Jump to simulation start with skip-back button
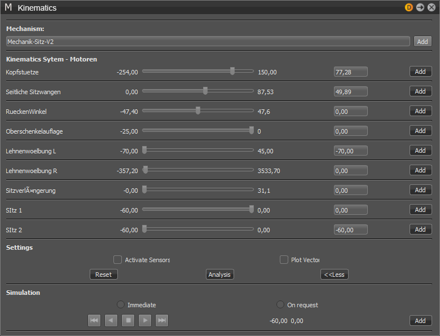440x336 pixels. pyautogui.click(x=95, y=321)
